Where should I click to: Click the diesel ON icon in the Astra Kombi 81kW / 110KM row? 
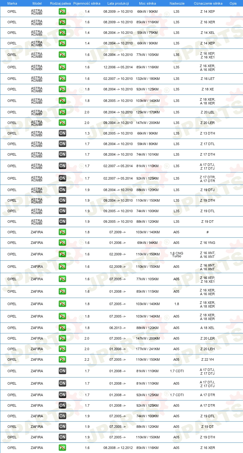click(62, 166)
